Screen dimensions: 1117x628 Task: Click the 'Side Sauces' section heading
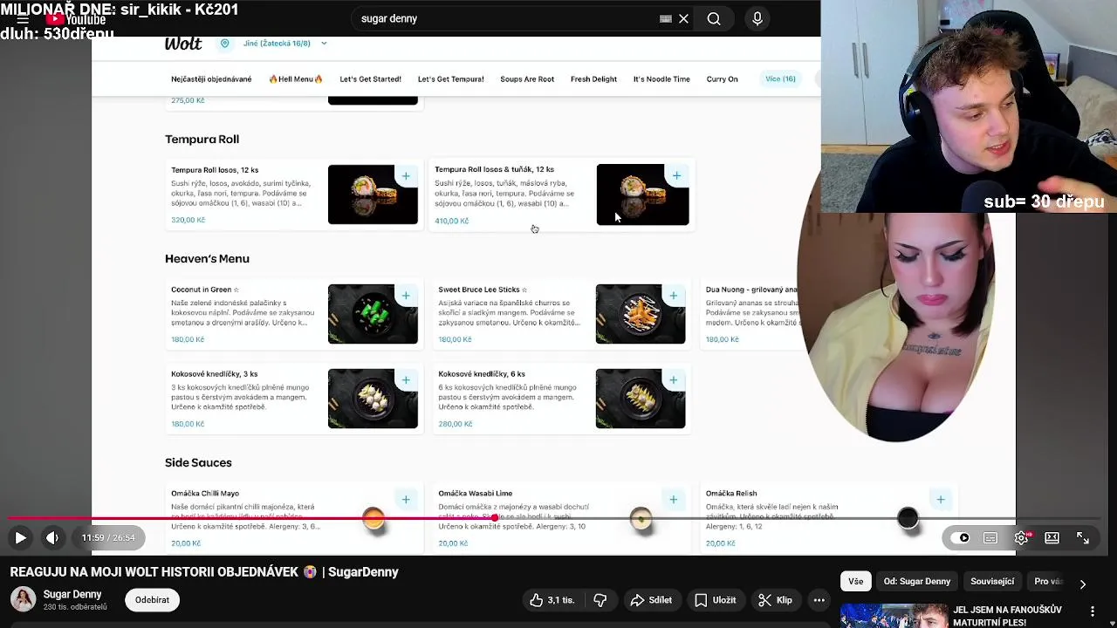tap(198, 463)
